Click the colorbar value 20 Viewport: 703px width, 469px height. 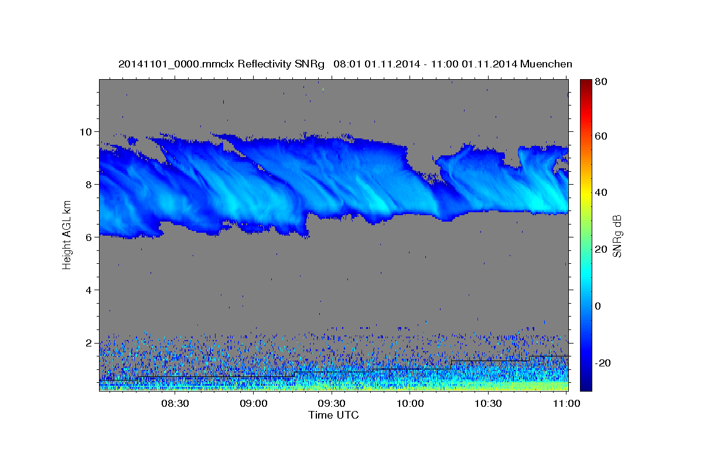tap(600, 249)
